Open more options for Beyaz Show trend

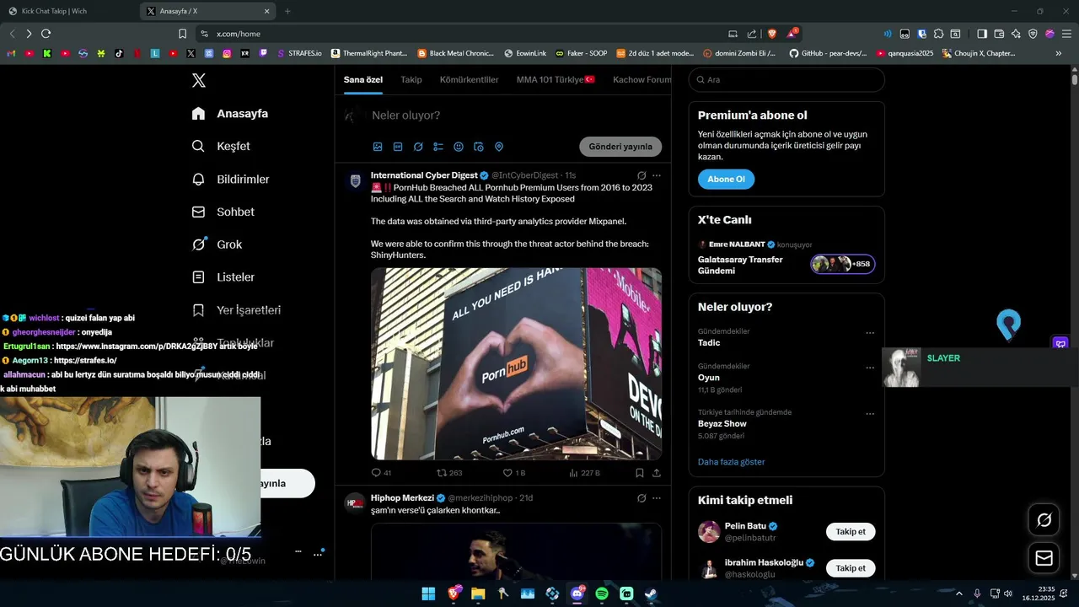[x=870, y=414]
